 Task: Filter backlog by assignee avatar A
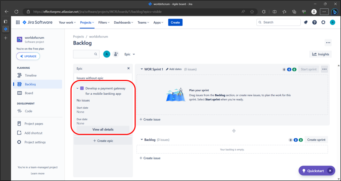pyautogui.click(x=107, y=54)
